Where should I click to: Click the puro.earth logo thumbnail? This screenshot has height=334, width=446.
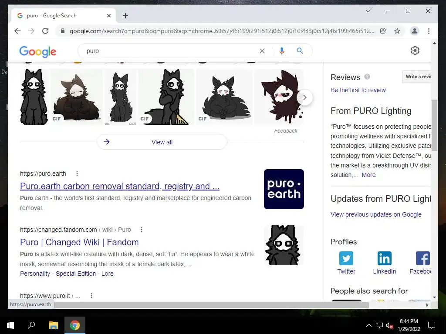[x=284, y=189]
